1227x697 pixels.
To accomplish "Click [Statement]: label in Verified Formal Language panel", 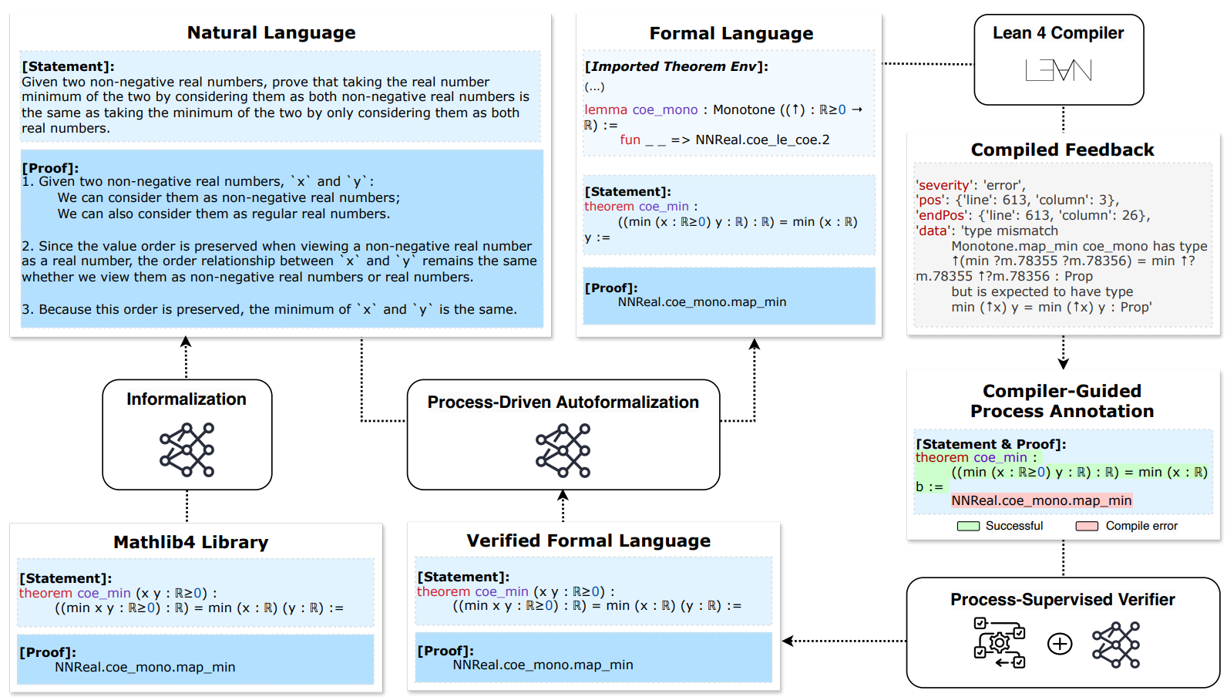I will click(x=463, y=577).
